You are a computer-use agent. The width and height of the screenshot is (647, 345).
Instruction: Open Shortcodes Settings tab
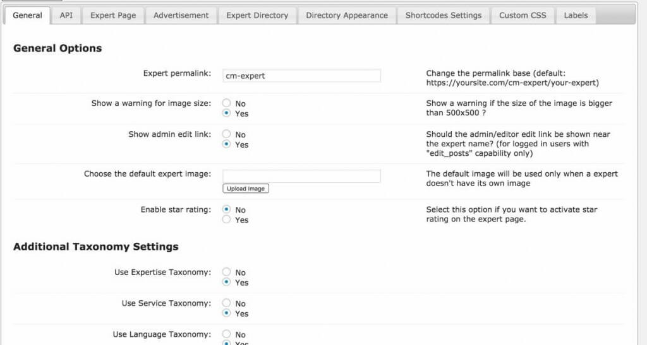(443, 15)
